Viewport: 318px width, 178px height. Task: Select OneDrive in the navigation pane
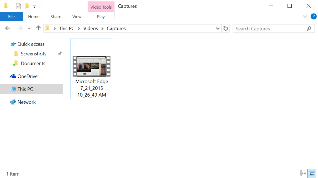27,76
